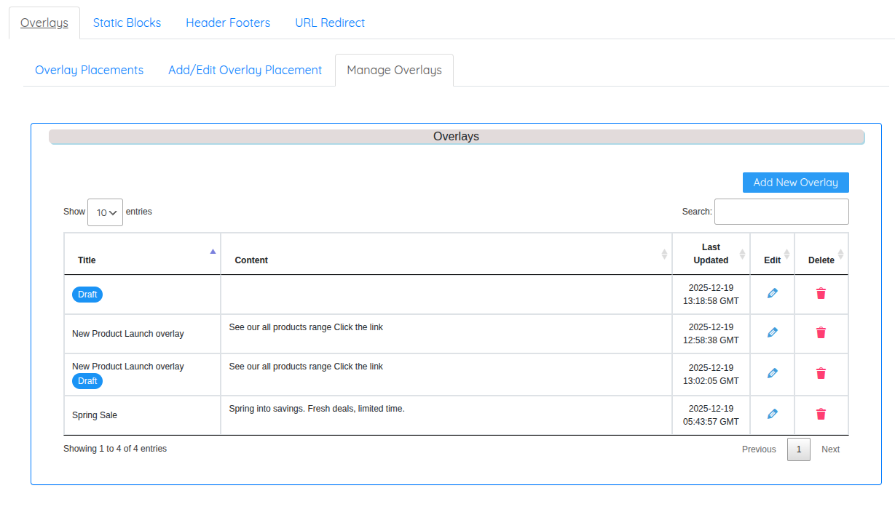
Task: Sort table by Last Updated column
Action: pyautogui.click(x=711, y=254)
